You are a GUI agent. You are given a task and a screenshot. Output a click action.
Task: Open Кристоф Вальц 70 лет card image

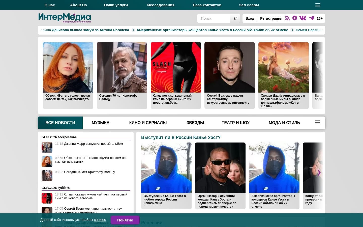[x=122, y=67]
